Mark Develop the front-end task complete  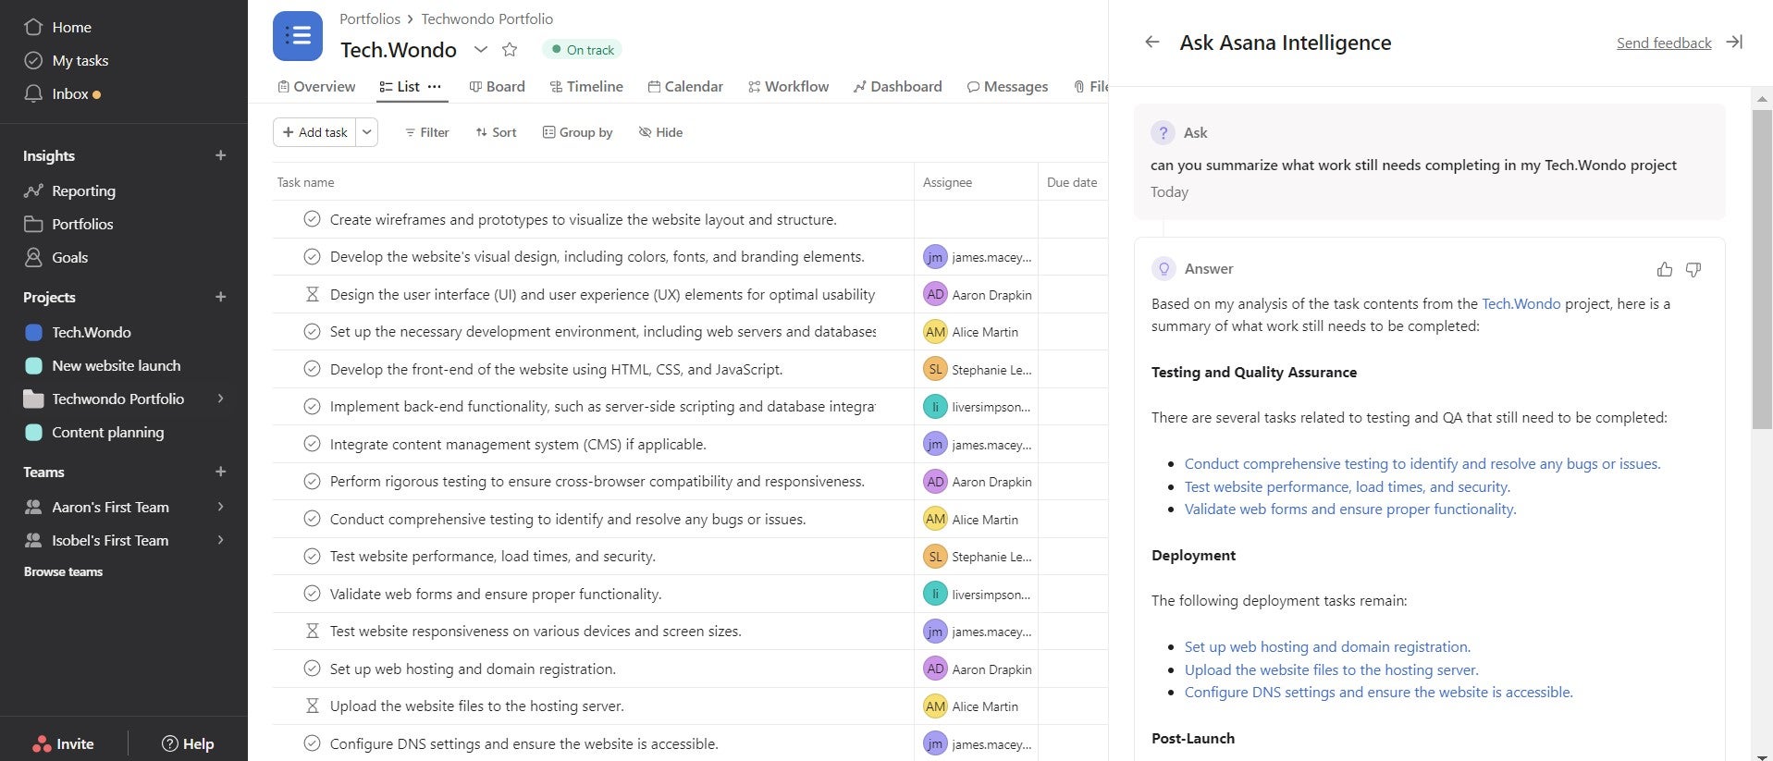pos(312,369)
